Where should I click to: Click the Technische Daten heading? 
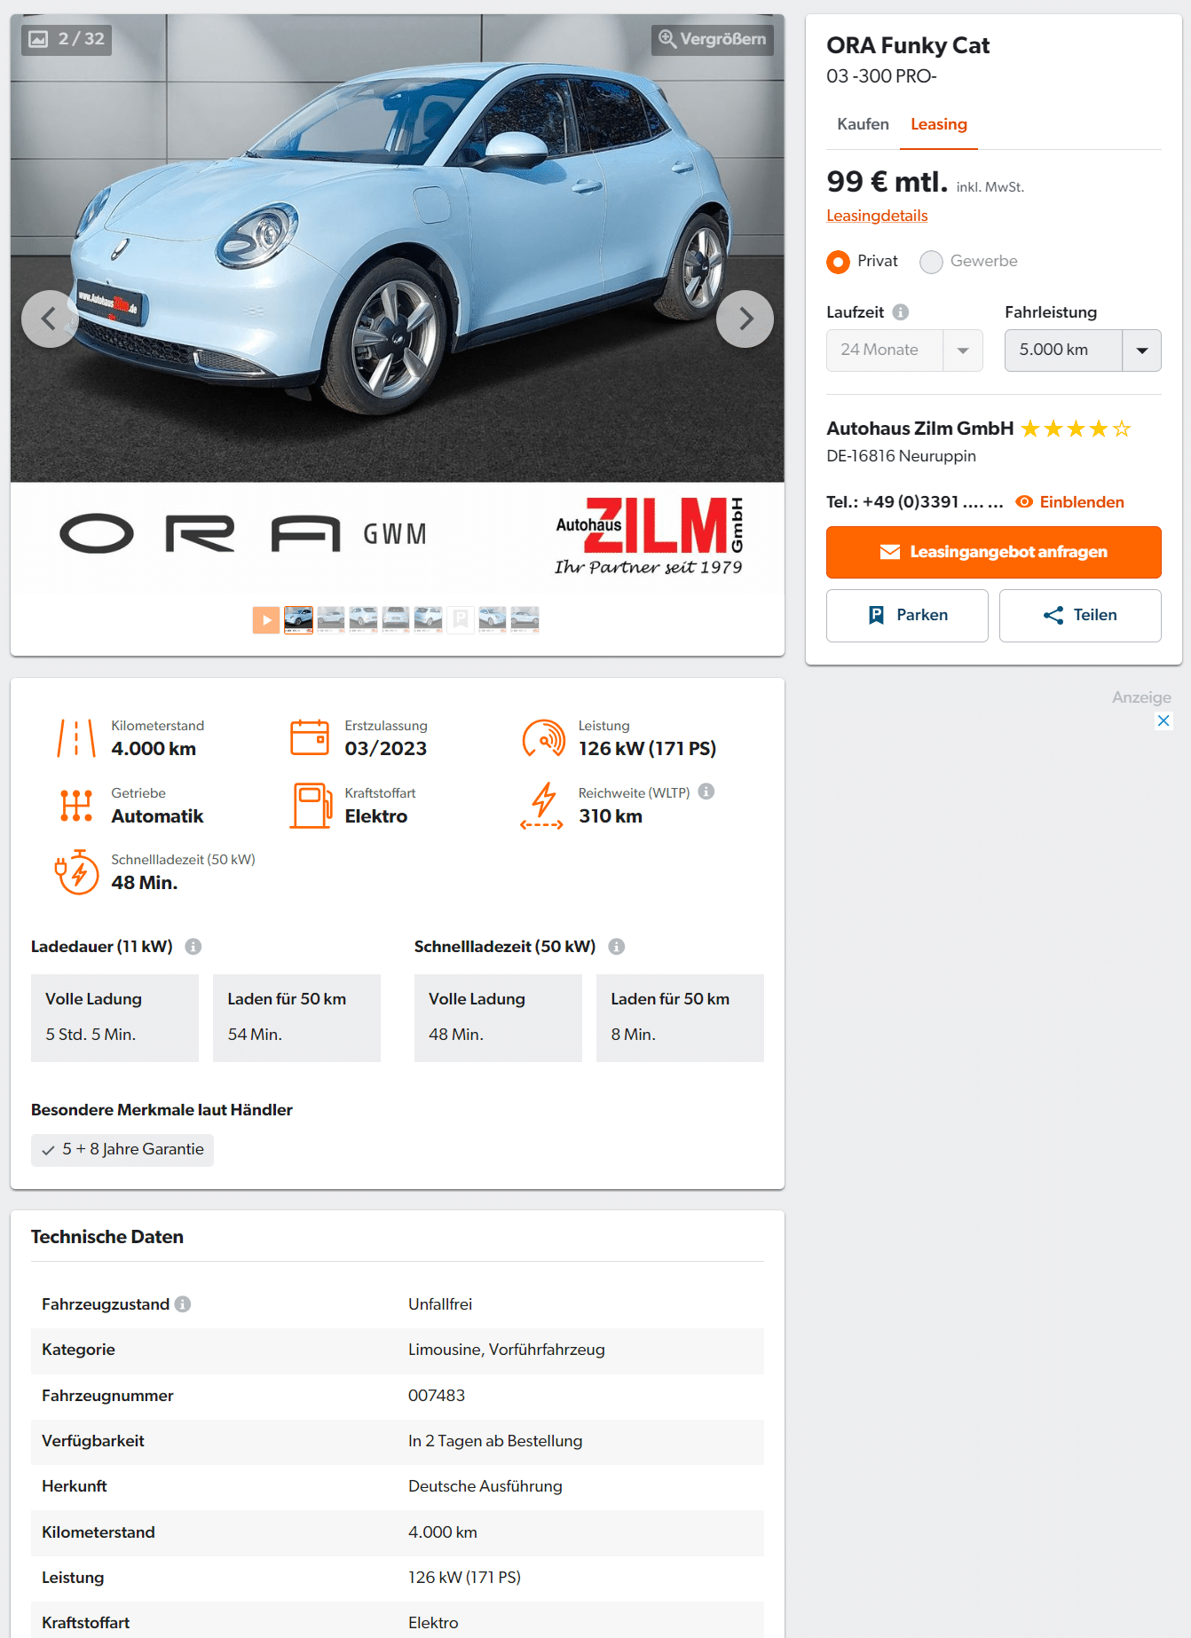107,1237
